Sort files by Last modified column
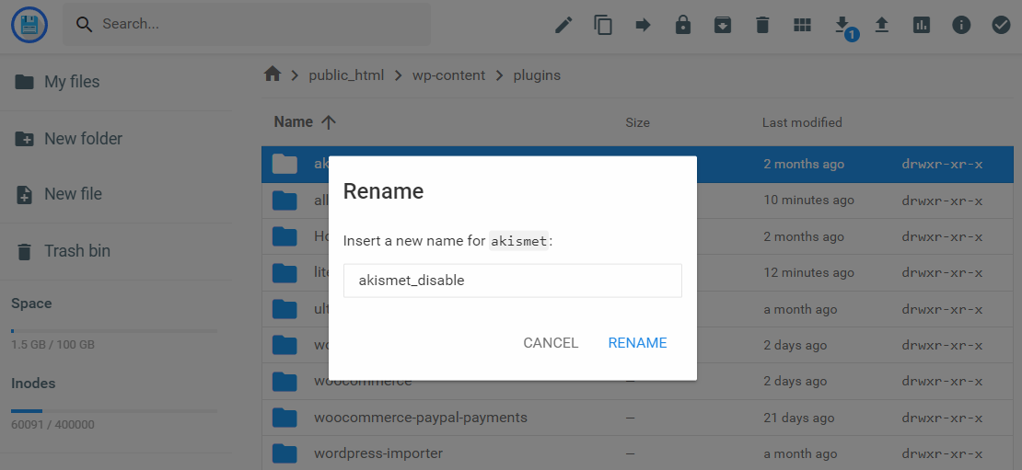The width and height of the screenshot is (1022, 470). tap(801, 122)
